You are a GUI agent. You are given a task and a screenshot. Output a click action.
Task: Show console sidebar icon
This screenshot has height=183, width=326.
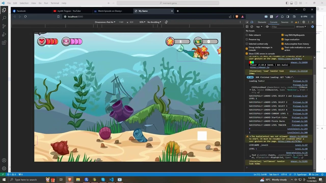247,27
